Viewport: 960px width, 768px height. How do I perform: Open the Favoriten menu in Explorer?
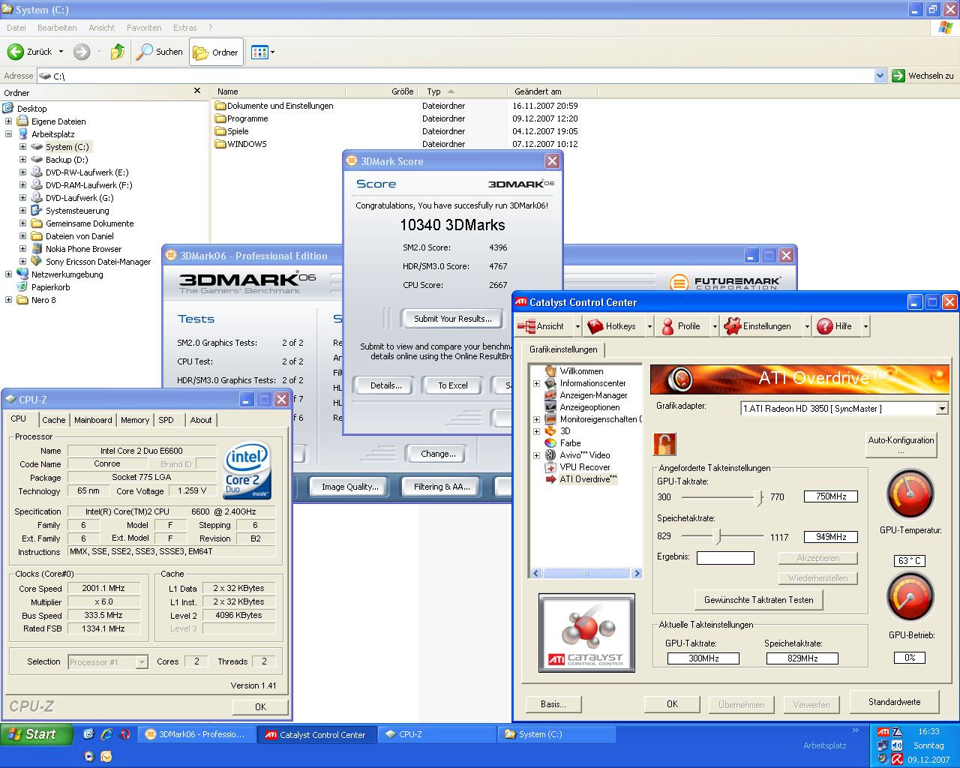click(144, 28)
